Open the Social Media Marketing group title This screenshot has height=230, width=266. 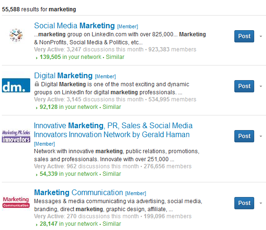[74, 26]
